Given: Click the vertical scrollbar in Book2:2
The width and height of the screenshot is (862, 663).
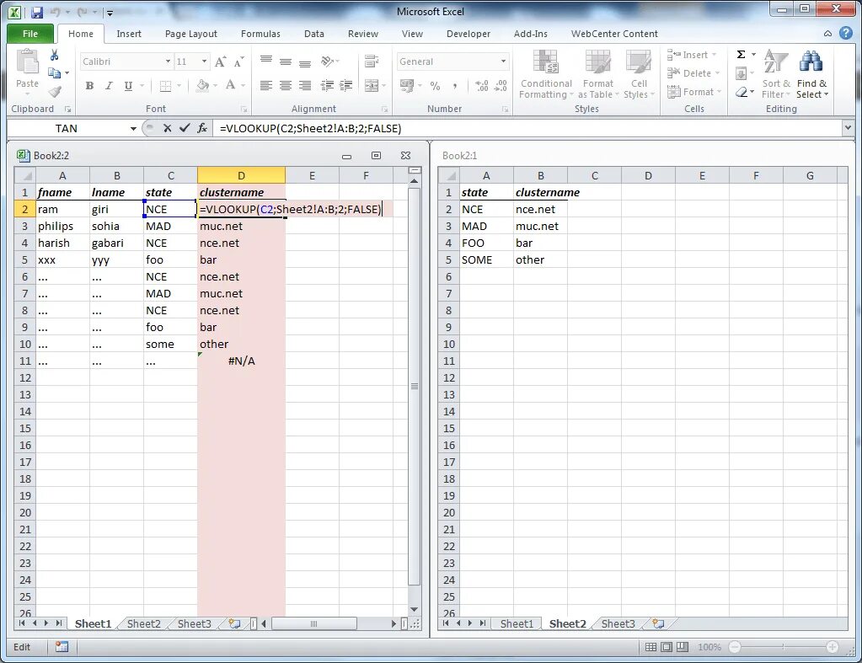Looking at the screenshot, I should (x=415, y=387).
